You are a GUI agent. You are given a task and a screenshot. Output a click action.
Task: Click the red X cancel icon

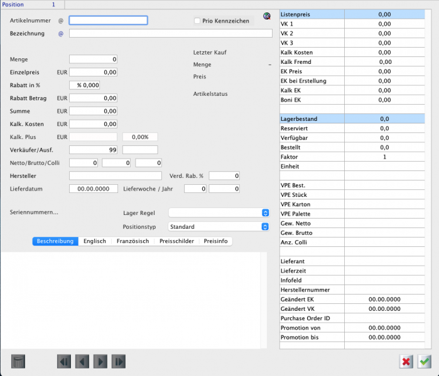point(406,362)
